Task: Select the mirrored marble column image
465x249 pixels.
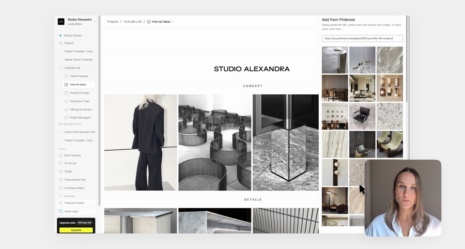Action: coord(286,142)
